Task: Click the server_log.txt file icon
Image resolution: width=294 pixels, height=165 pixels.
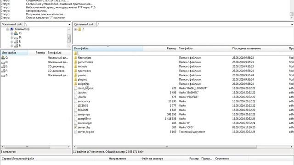Action: 75,132
